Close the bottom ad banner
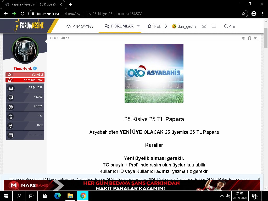268x201 pixels. pyautogui.click(x=259, y=179)
